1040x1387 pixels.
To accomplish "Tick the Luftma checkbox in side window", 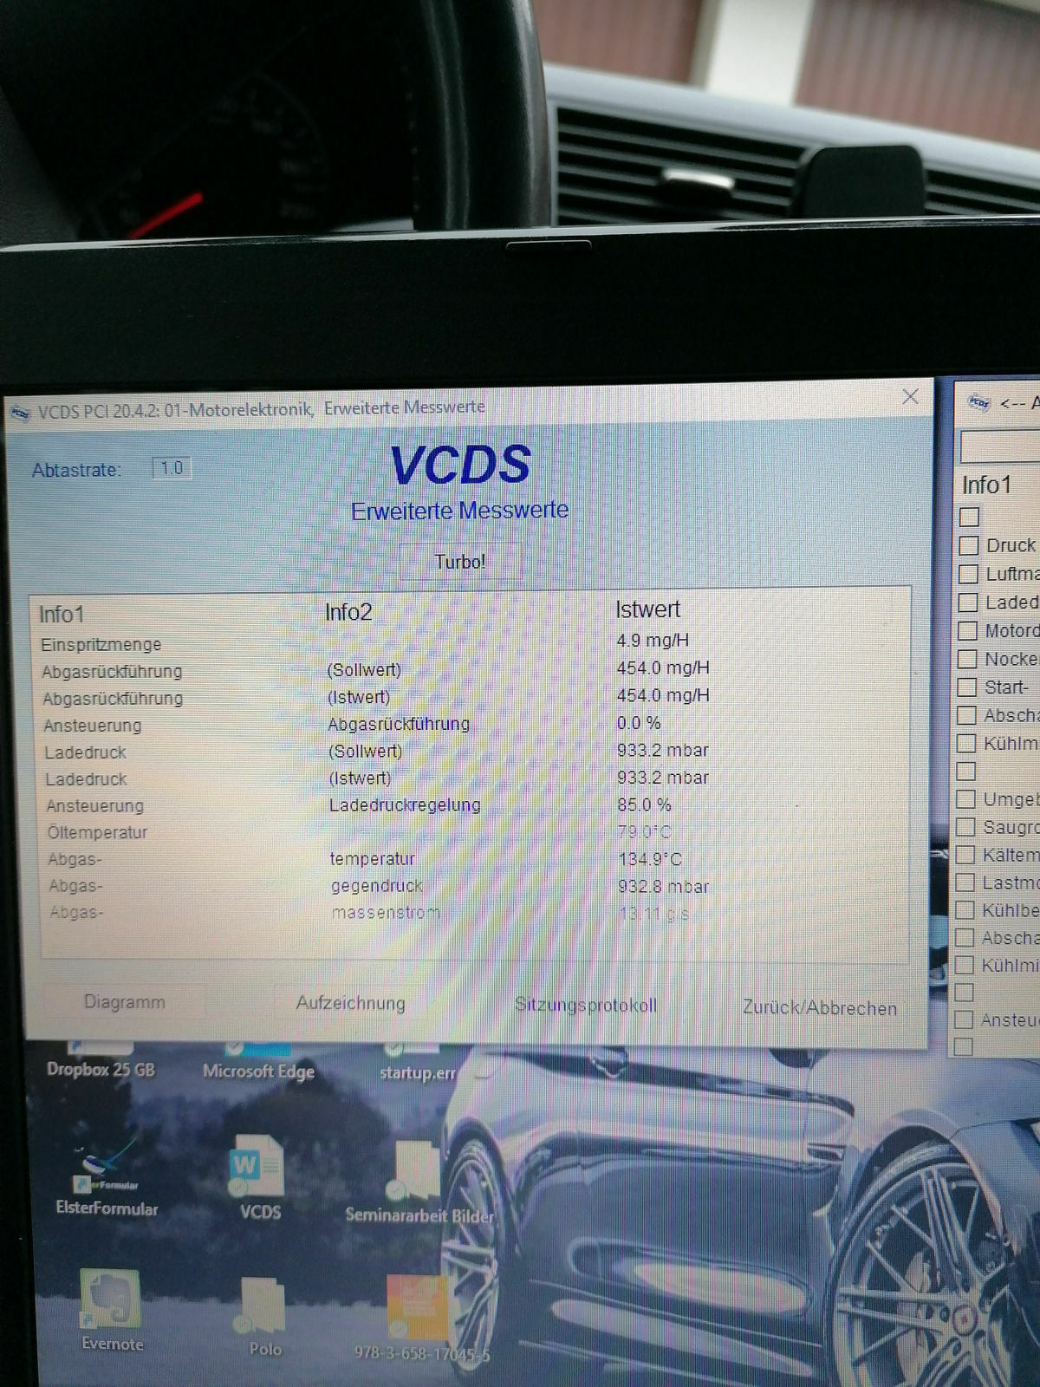I will coord(968,574).
